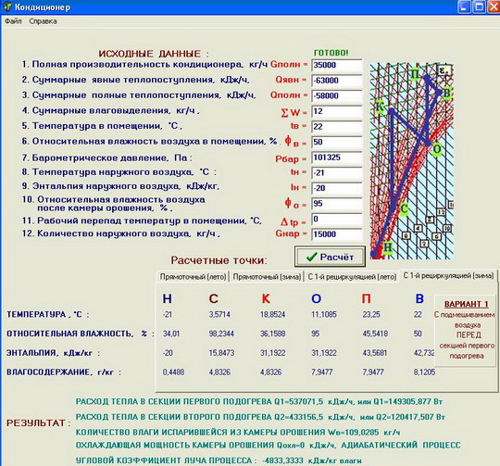Viewport: 500px width, 466px height.
Task: Select the С 1-й рециркуляцией (зима) tab
Action: [448, 275]
